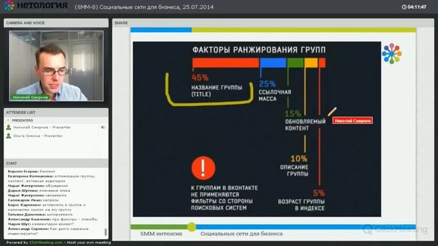The image size is (438, 246).
Task: Click the 04:11:47 session timer
Action: point(417,7)
